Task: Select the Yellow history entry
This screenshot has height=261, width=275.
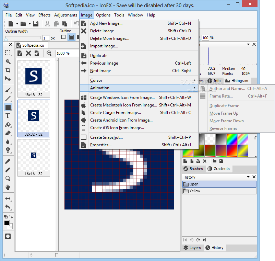Action: pos(219,191)
